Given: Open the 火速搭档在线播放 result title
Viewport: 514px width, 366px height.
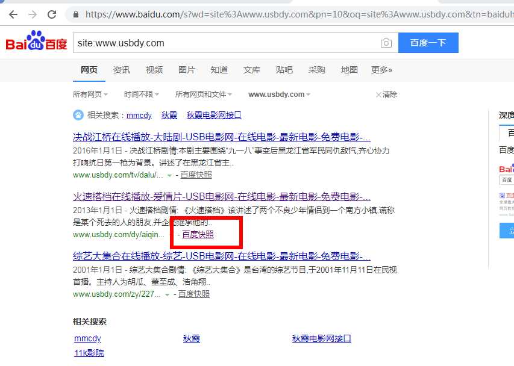Looking at the screenshot, I should pos(222,196).
